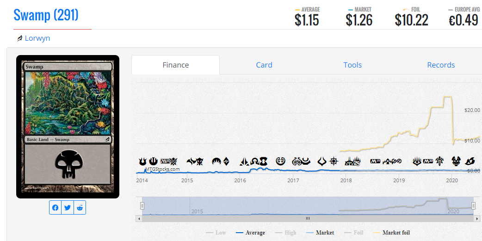The image size is (482, 241).
Task: Click the navigator scrollbar thumb grip
Action: pos(308,218)
